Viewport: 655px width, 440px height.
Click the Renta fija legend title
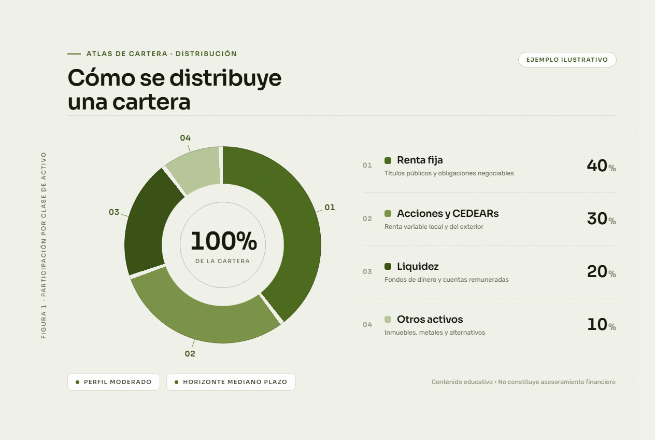click(x=420, y=160)
